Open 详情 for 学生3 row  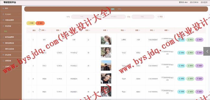[181, 66]
